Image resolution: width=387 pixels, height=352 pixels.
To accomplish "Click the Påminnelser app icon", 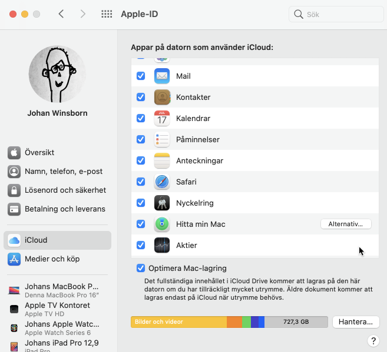I will click(x=162, y=140).
